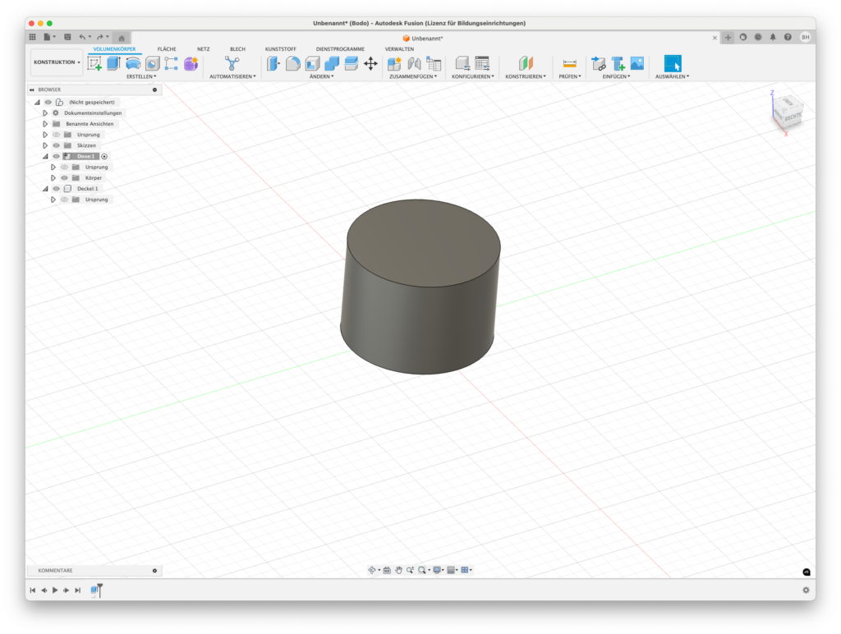Click the ViewCube in the viewport corner

click(788, 113)
